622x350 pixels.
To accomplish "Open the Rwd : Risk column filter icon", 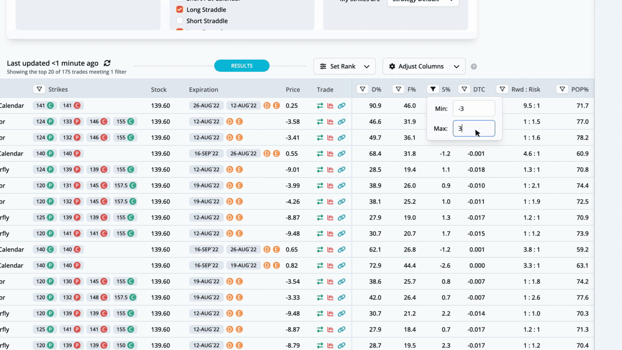I will coord(502,89).
